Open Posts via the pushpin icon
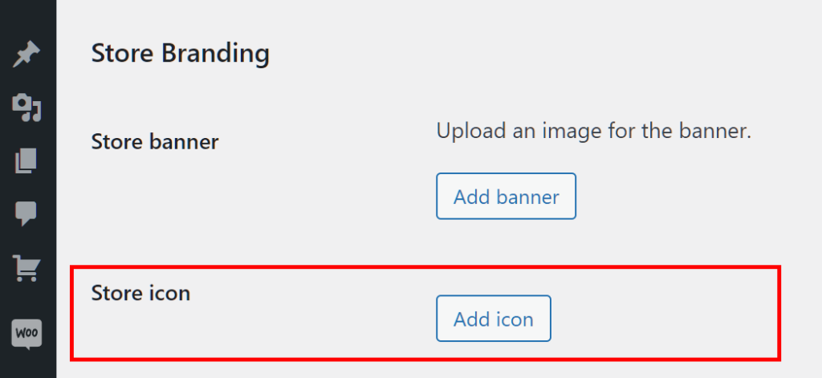The height and width of the screenshot is (378, 822). 27,56
